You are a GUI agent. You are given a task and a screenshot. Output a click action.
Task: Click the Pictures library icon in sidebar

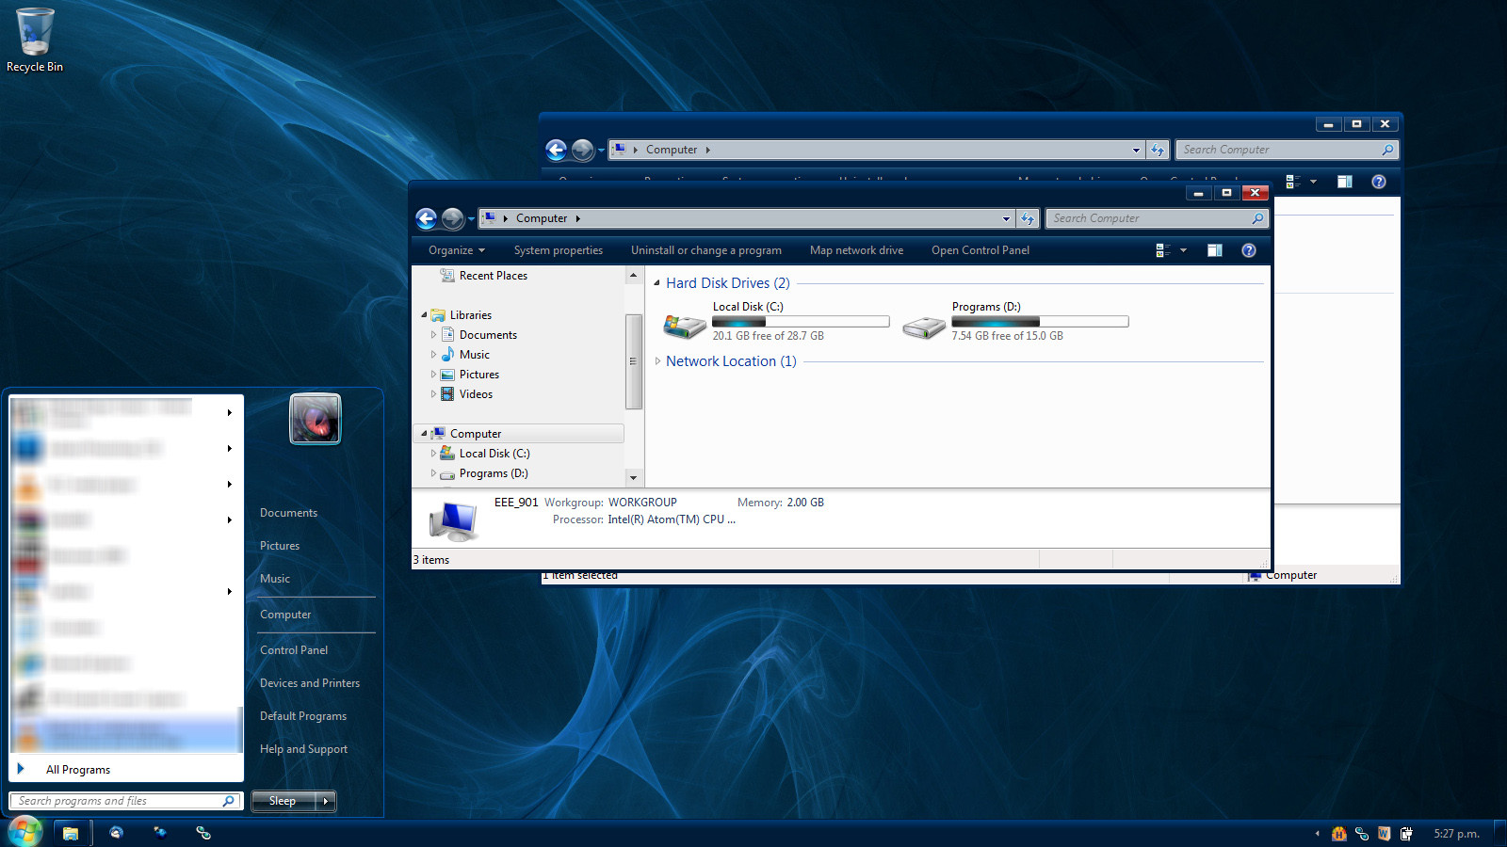pos(448,375)
